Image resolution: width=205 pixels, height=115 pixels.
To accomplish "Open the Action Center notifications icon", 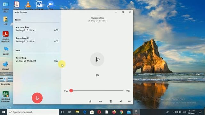I will (x=200, y=112).
